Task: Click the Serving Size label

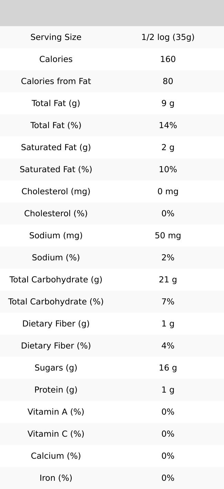Action: (x=56, y=37)
